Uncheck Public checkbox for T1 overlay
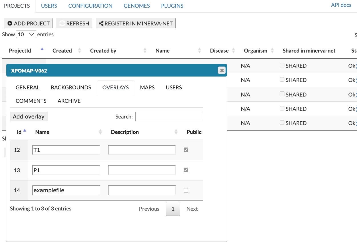 [x=186, y=150]
